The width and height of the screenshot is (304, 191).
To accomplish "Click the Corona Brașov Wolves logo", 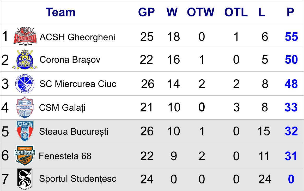I will tap(25, 60).
